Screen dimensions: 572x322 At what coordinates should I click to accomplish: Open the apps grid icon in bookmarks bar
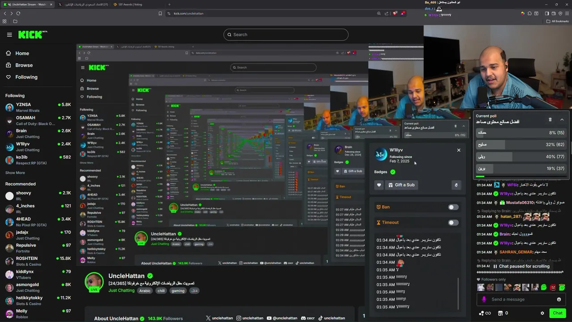(x=4, y=21)
